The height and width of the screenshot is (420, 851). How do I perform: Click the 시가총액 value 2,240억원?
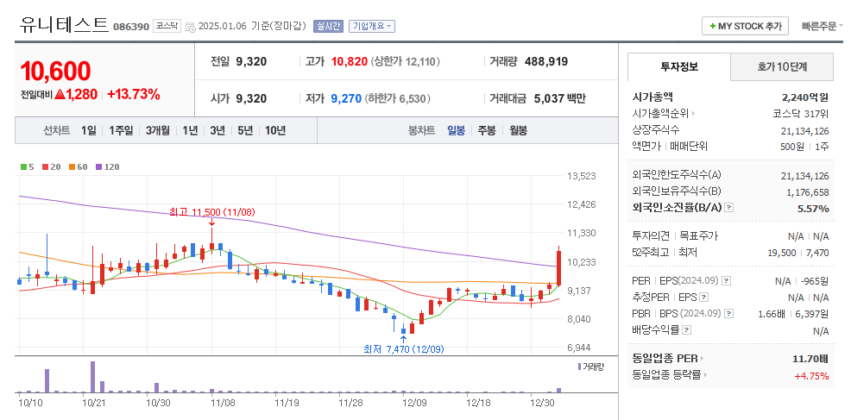805,97
